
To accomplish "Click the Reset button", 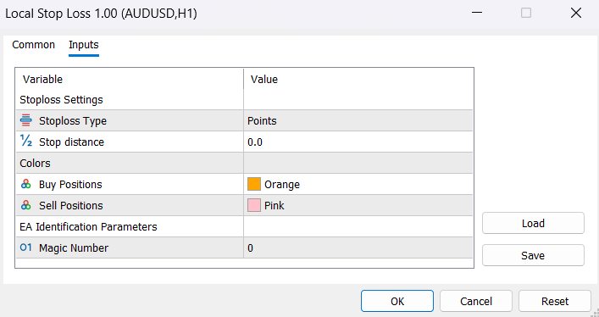I will (x=555, y=301).
